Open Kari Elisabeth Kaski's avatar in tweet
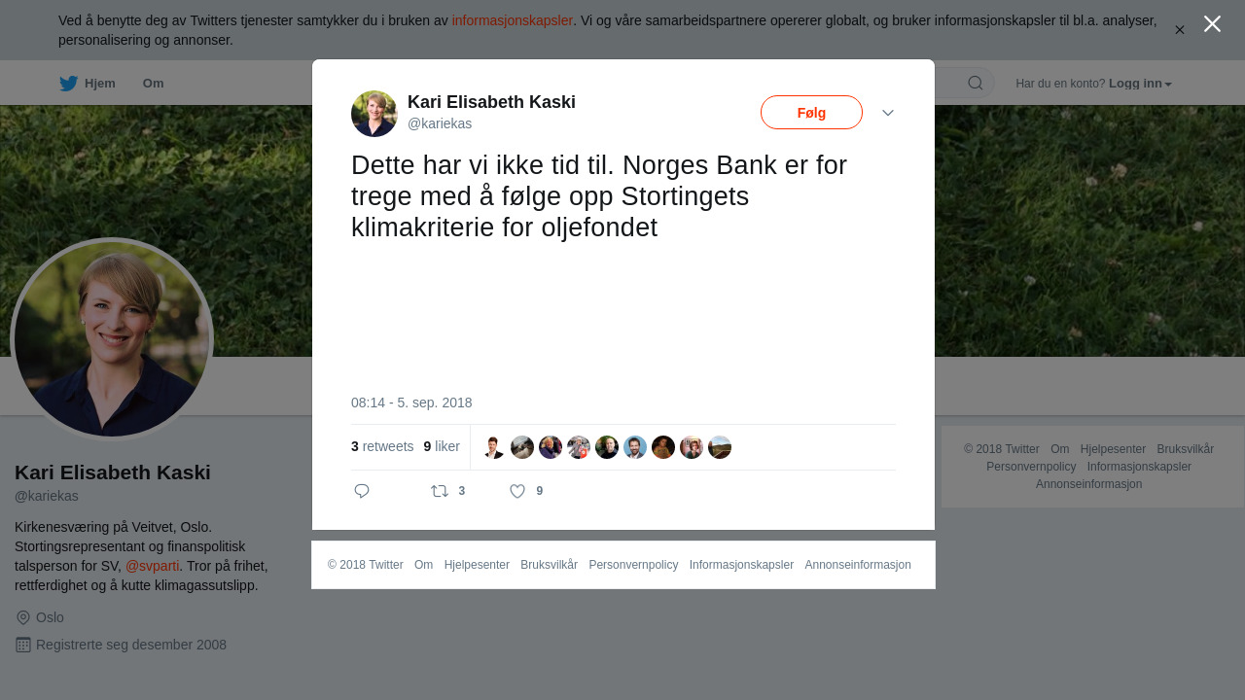1245x700 pixels. (374, 114)
